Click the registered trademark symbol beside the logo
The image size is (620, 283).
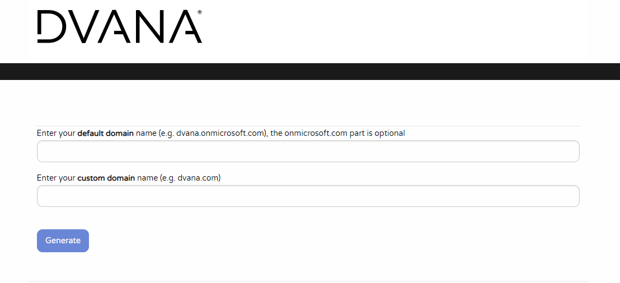tap(200, 12)
